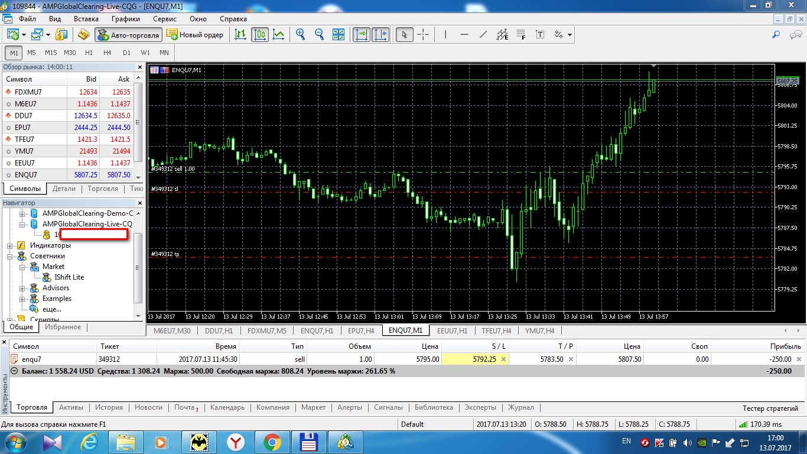Switch chart to candlesticks mode
The height and width of the screenshot is (454, 807).
(x=259, y=34)
